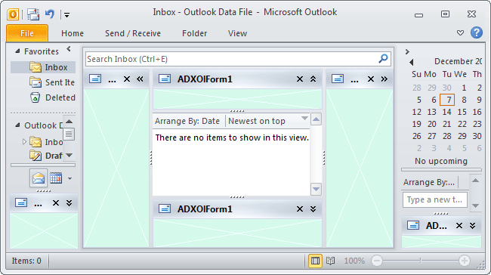Select Deleted Items folder in Favorites

pos(53,97)
